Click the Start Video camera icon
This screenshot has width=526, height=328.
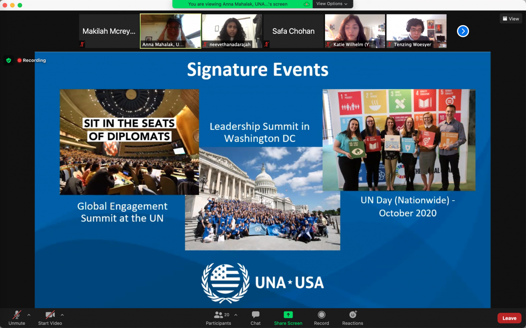pos(50,315)
